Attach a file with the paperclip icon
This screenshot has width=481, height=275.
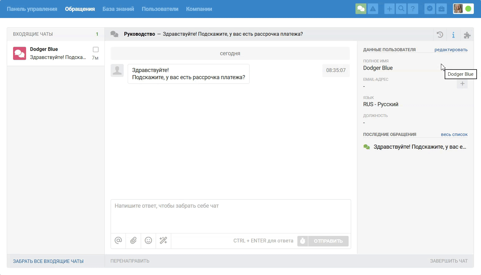133,241
